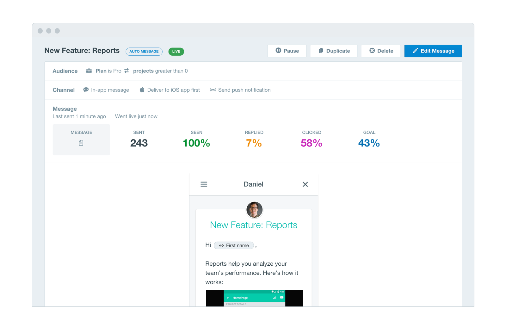Click the pencil icon in Edit Message

pos(415,51)
